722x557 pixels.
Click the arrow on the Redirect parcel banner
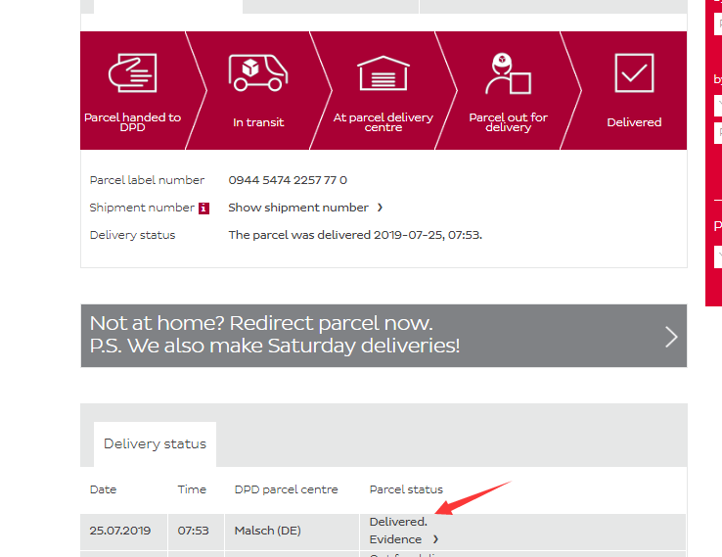671,337
